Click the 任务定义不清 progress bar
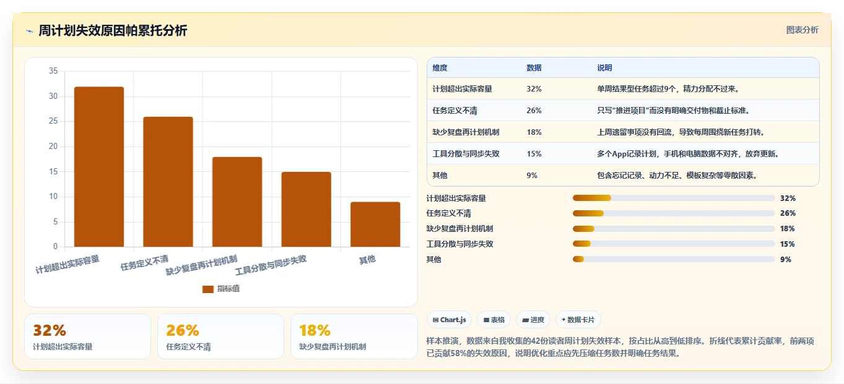Screen dimensions: 844x384 [x=674, y=213]
